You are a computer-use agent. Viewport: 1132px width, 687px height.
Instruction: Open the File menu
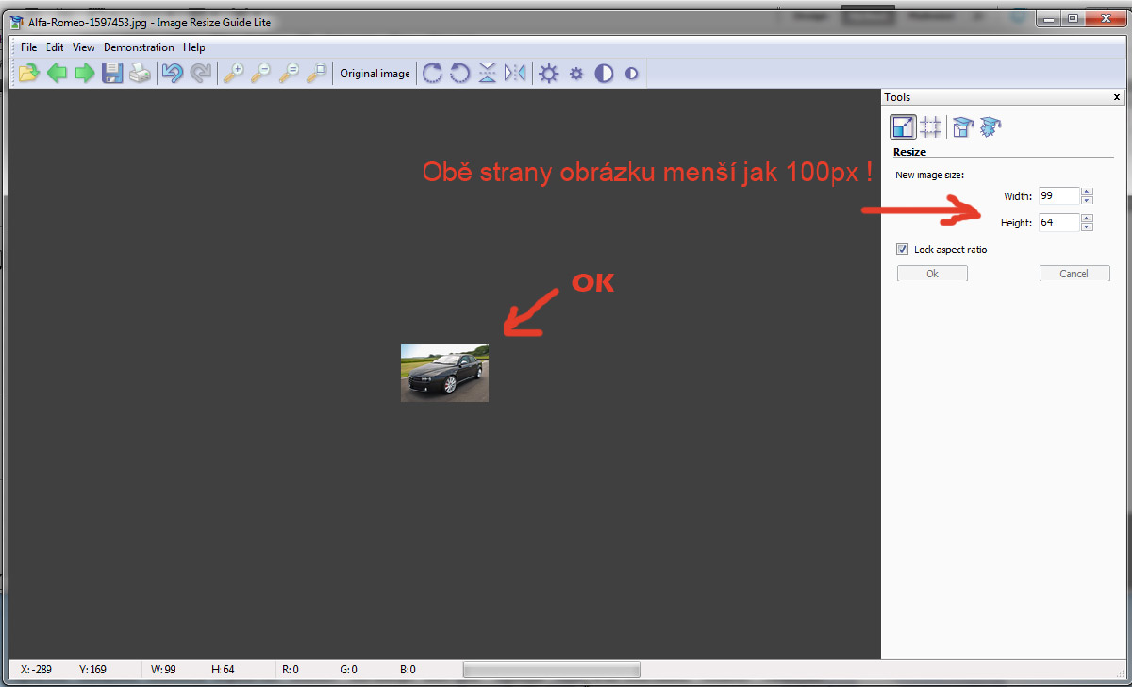28,47
